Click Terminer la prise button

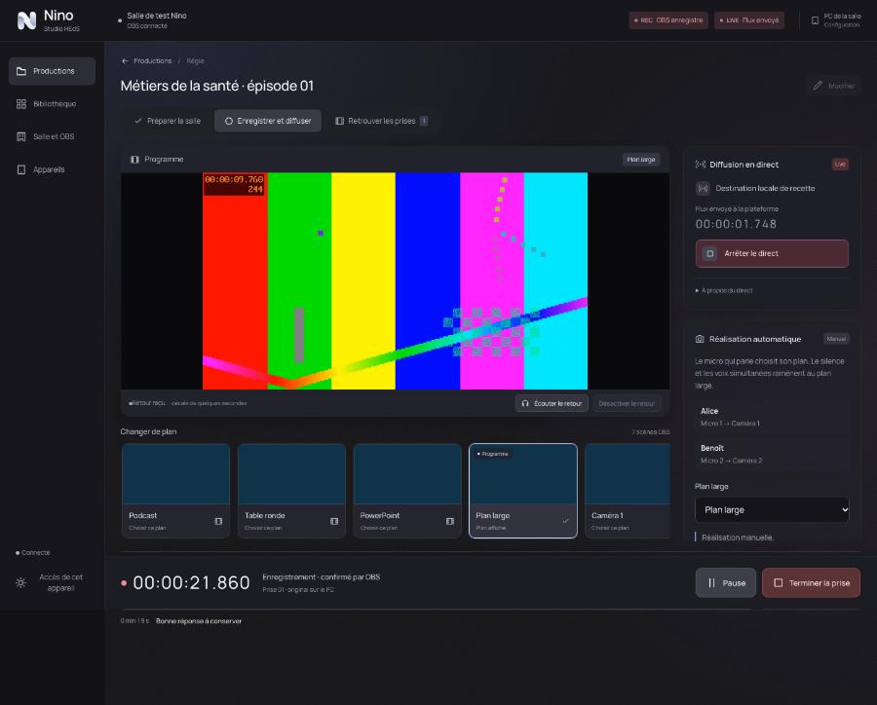(x=811, y=583)
